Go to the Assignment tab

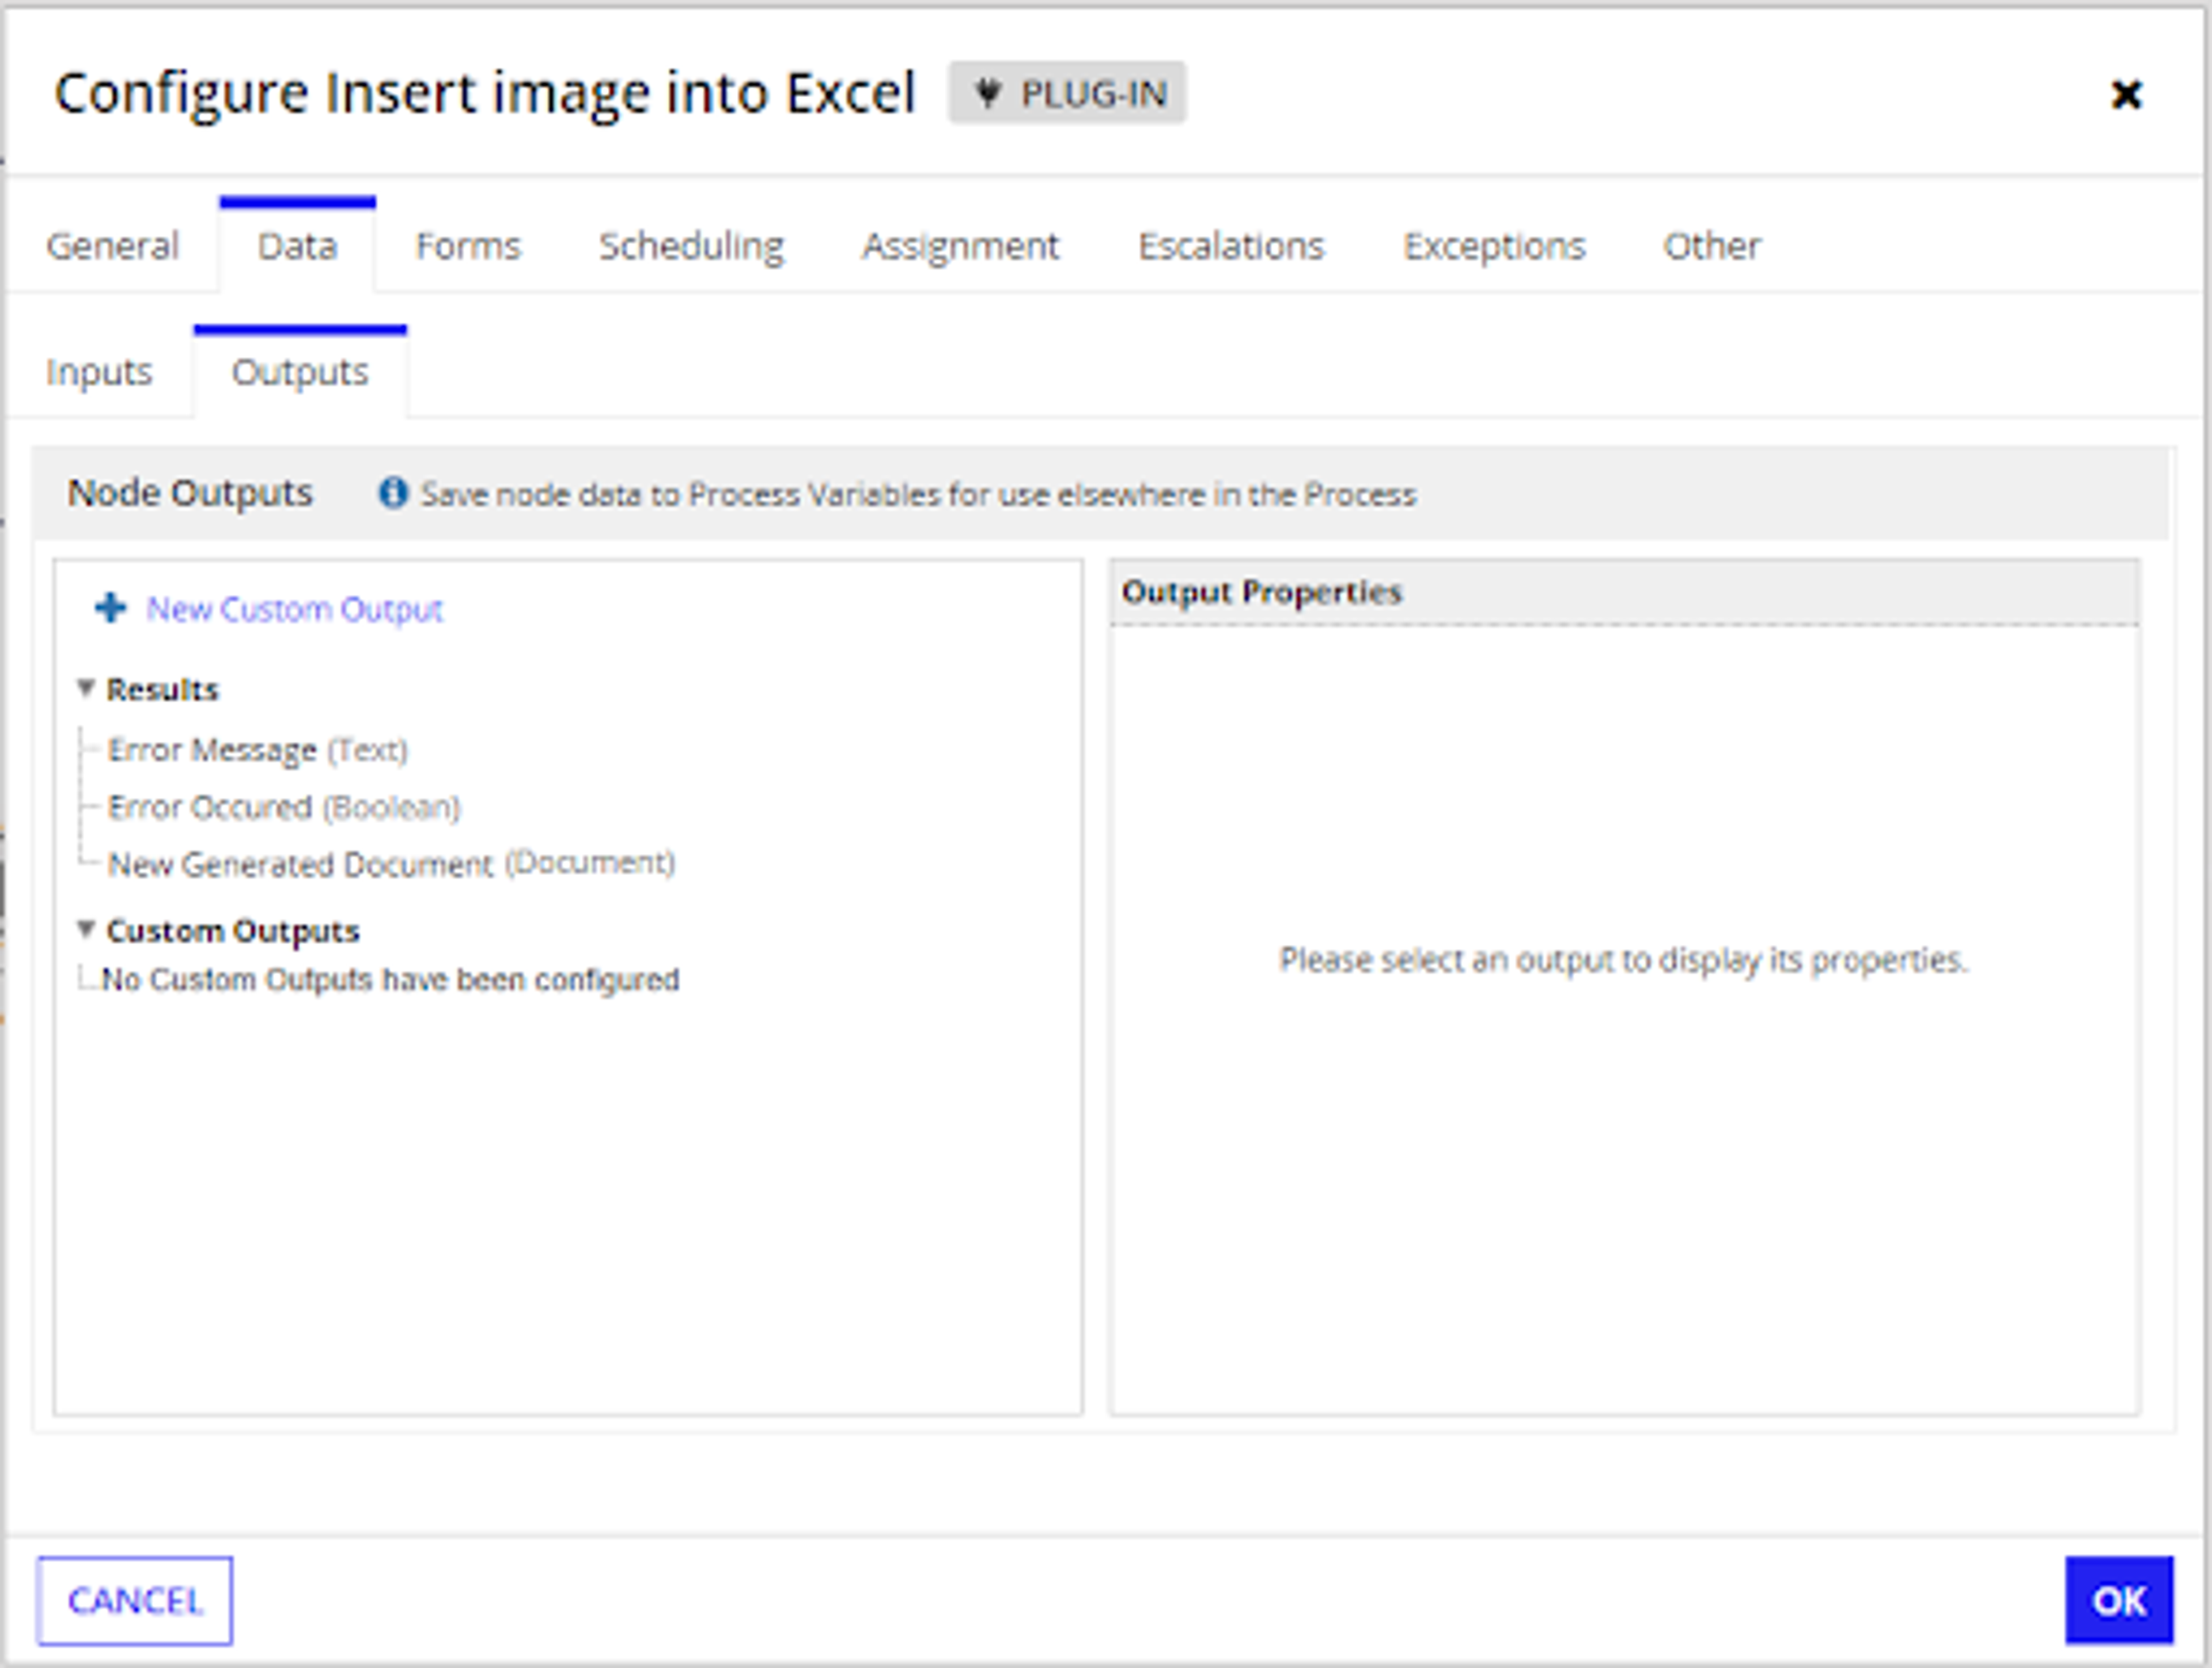click(960, 246)
